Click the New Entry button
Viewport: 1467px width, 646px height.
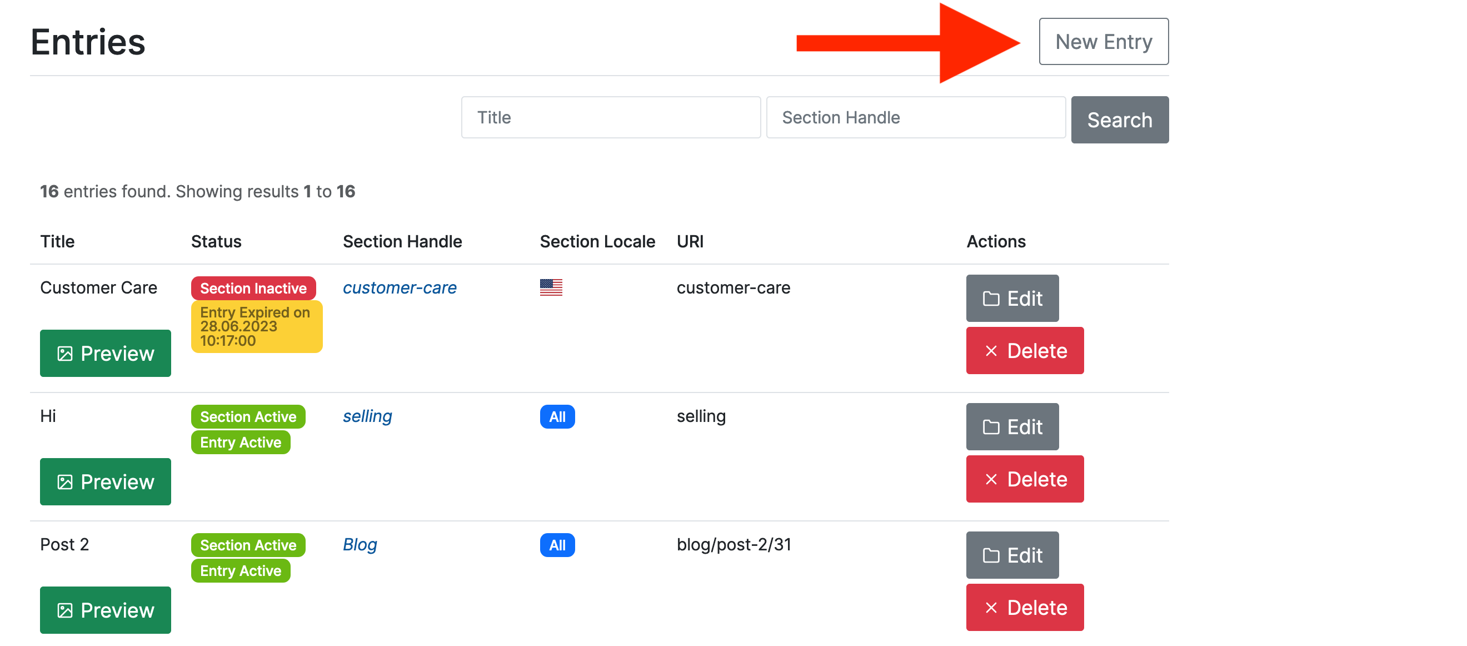coord(1103,42)
